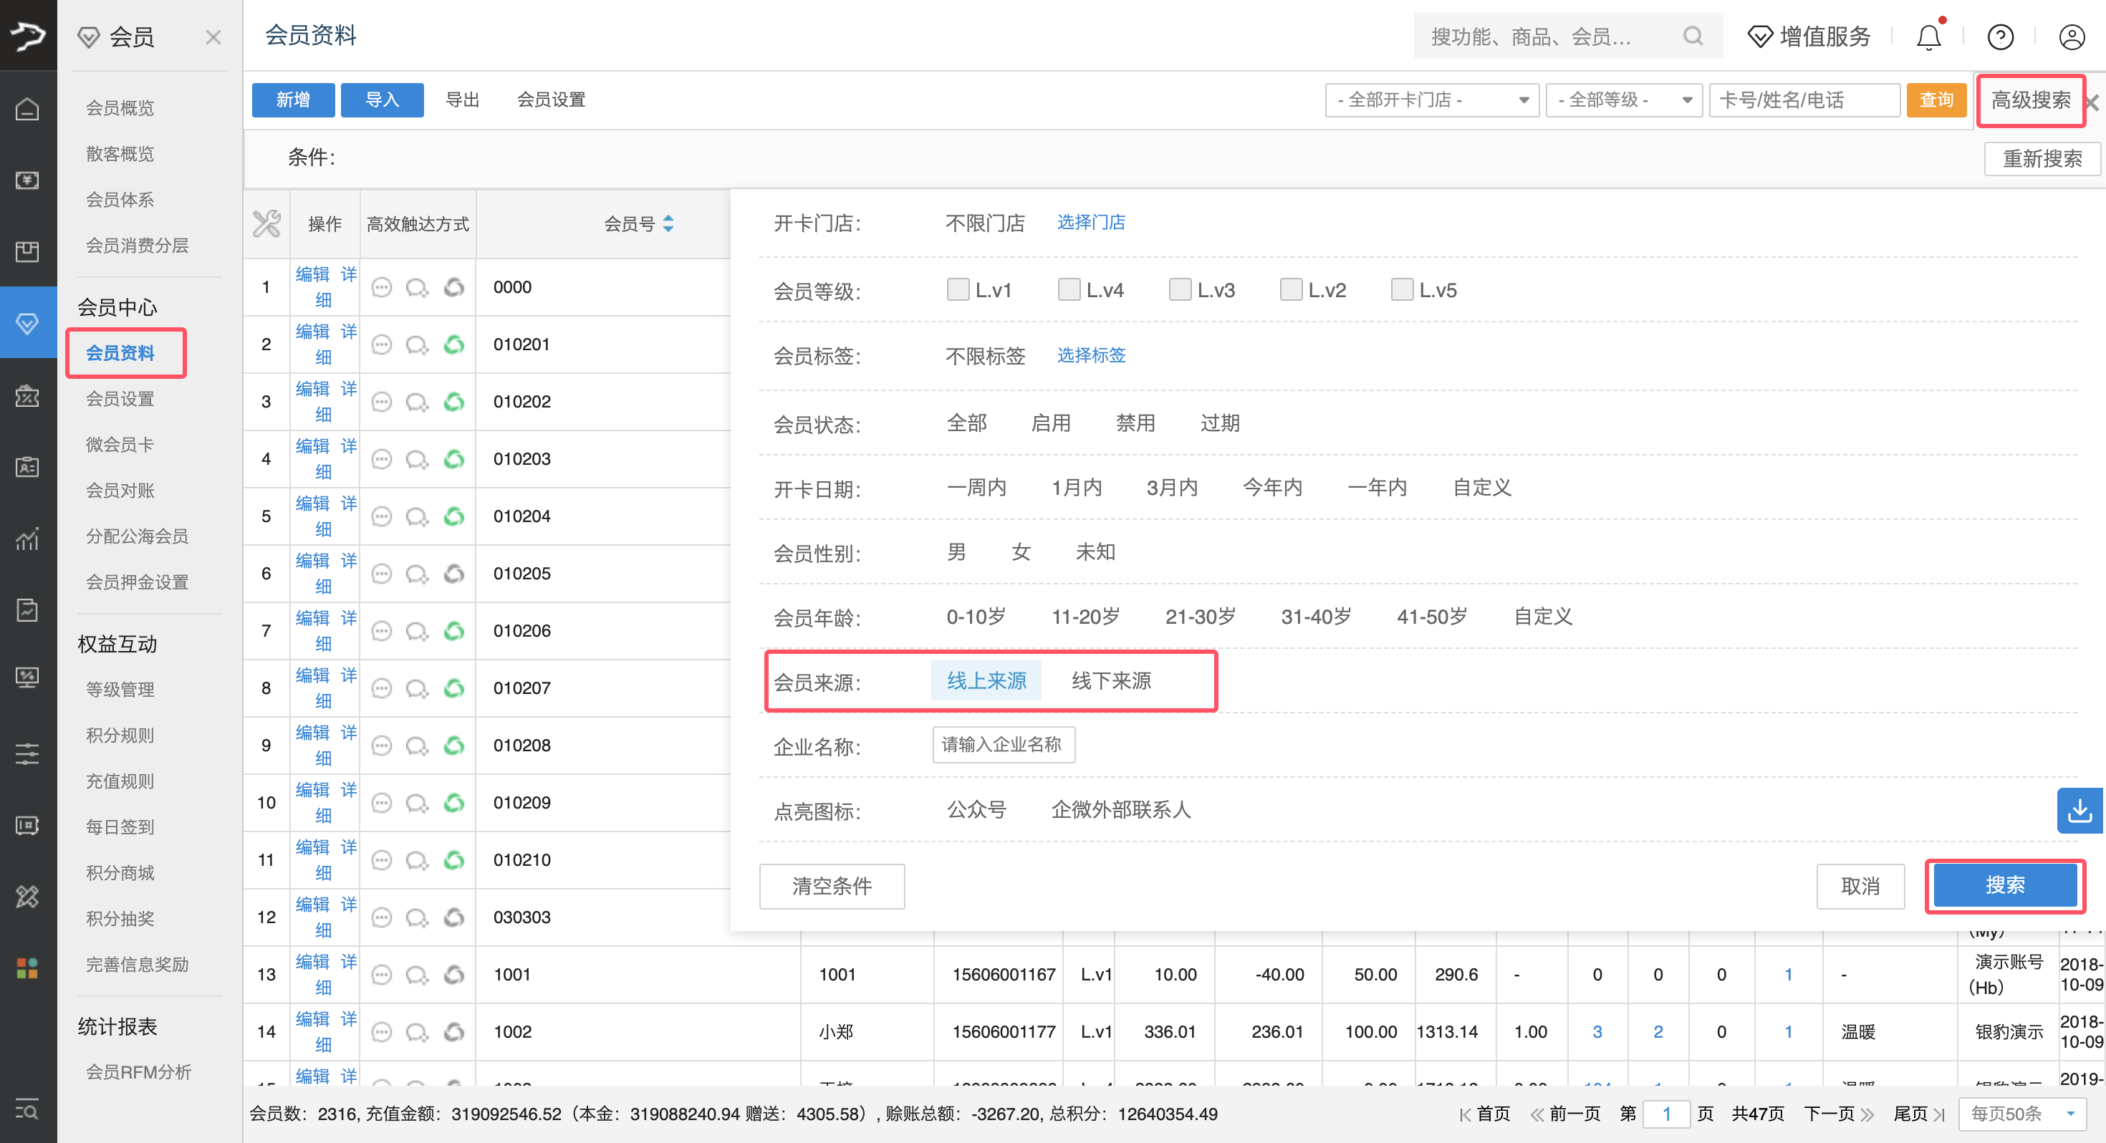The image size is (2106, 1143).
Task: Click the app logo at top left
Action: pos(28,35)
